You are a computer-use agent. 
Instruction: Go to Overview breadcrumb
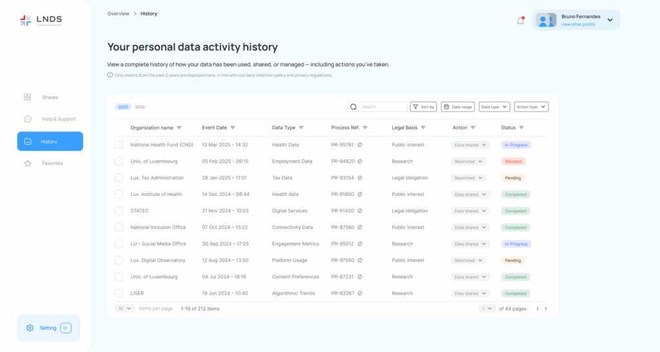pos(119,14)
